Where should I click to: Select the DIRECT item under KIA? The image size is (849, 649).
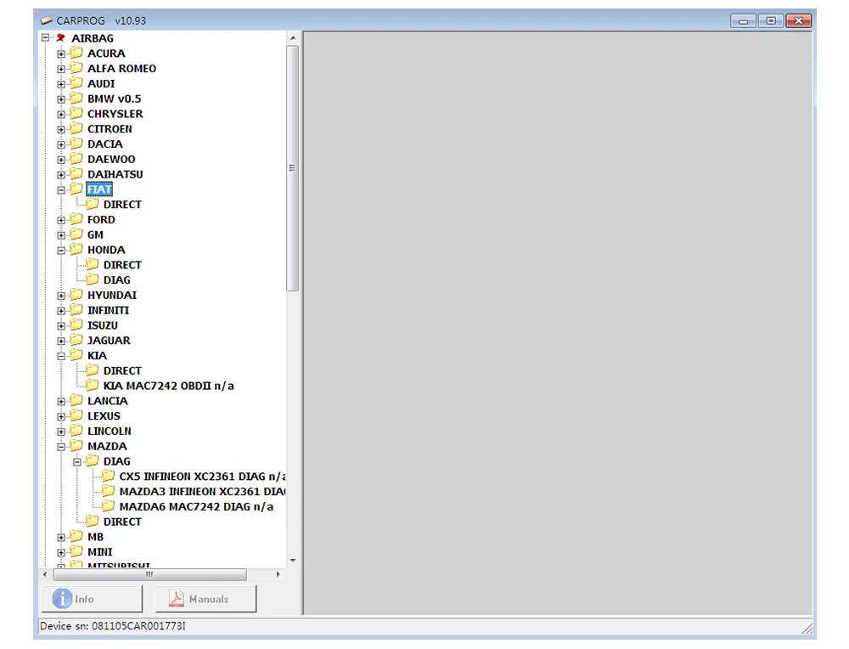(x=122, y=370)
